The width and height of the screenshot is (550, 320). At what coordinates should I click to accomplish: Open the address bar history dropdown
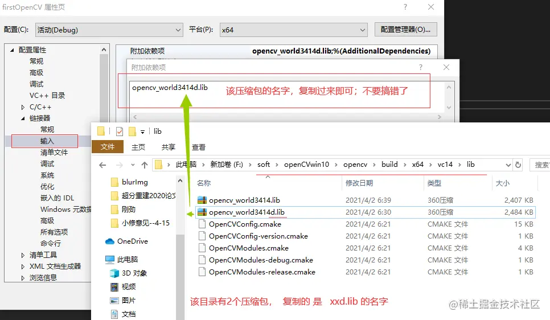[508, 165]
